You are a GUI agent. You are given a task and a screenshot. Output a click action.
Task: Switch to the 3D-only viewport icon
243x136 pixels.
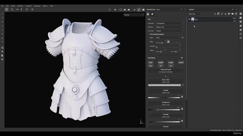6,9
